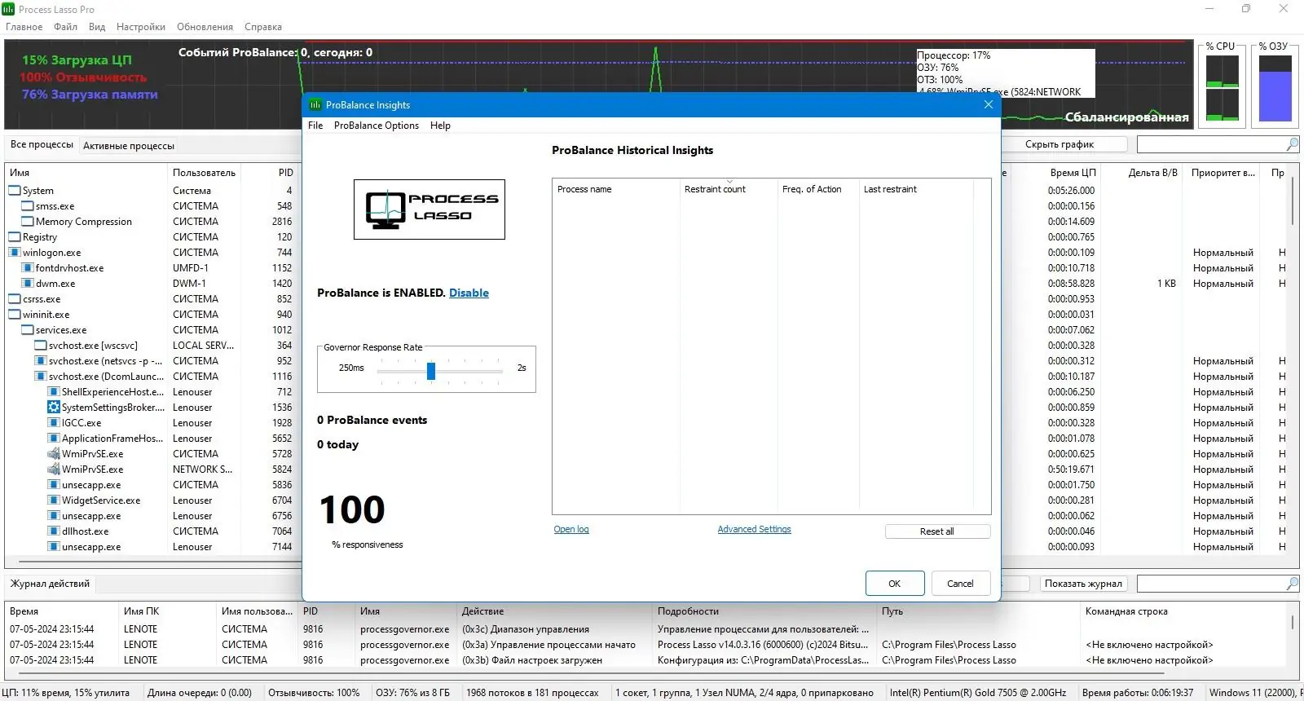Click the WidgetService.exe process icon
This screenshot has height=701, width=1304.
tap(54, 500)
